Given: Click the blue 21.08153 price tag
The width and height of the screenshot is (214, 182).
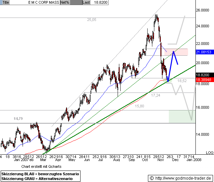Looking at the screenshot, I should tap(205, 52).
